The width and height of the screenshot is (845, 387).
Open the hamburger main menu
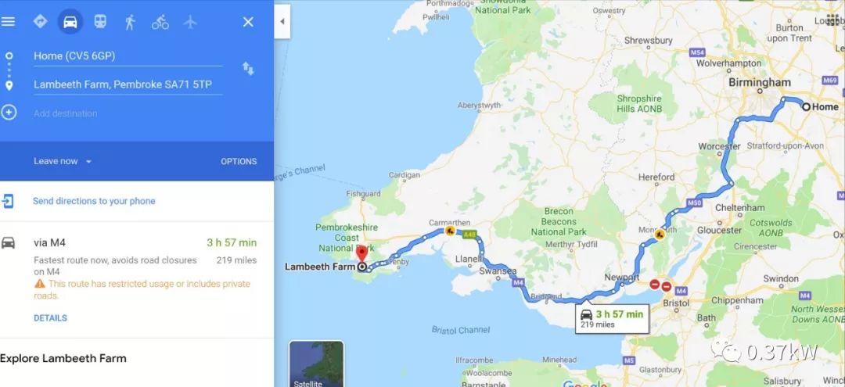tap(8, 22)
